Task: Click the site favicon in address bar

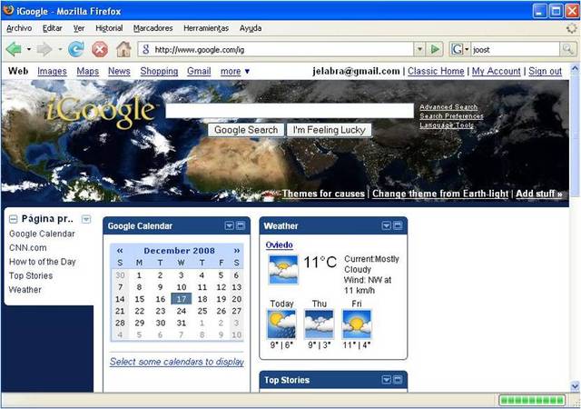Action: pyautogui.click(x=146, y=49)
